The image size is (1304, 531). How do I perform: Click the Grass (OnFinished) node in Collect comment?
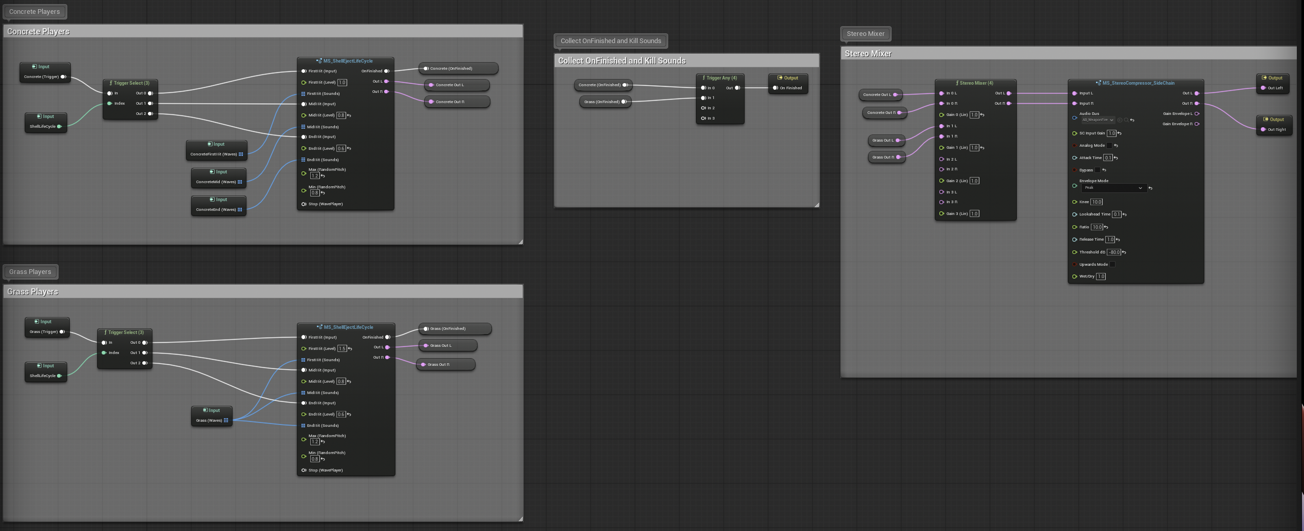[x=605, y=102]
